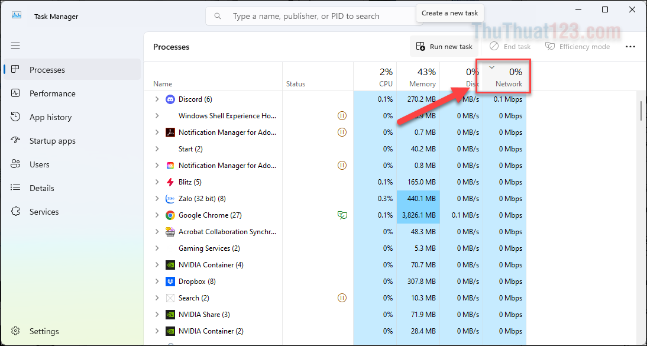Expand the Start (2) process group

click(x=157, y=148)
